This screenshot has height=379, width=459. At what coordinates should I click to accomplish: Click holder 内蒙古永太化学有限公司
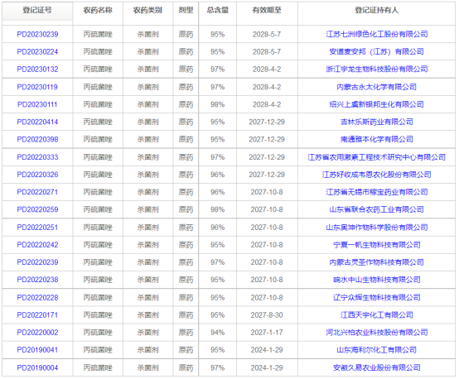pyautogui.click(x=377, y=87)
